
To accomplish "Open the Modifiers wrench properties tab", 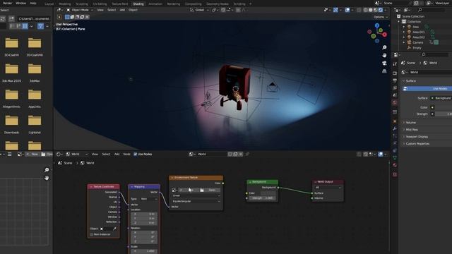I will [395, 128].
